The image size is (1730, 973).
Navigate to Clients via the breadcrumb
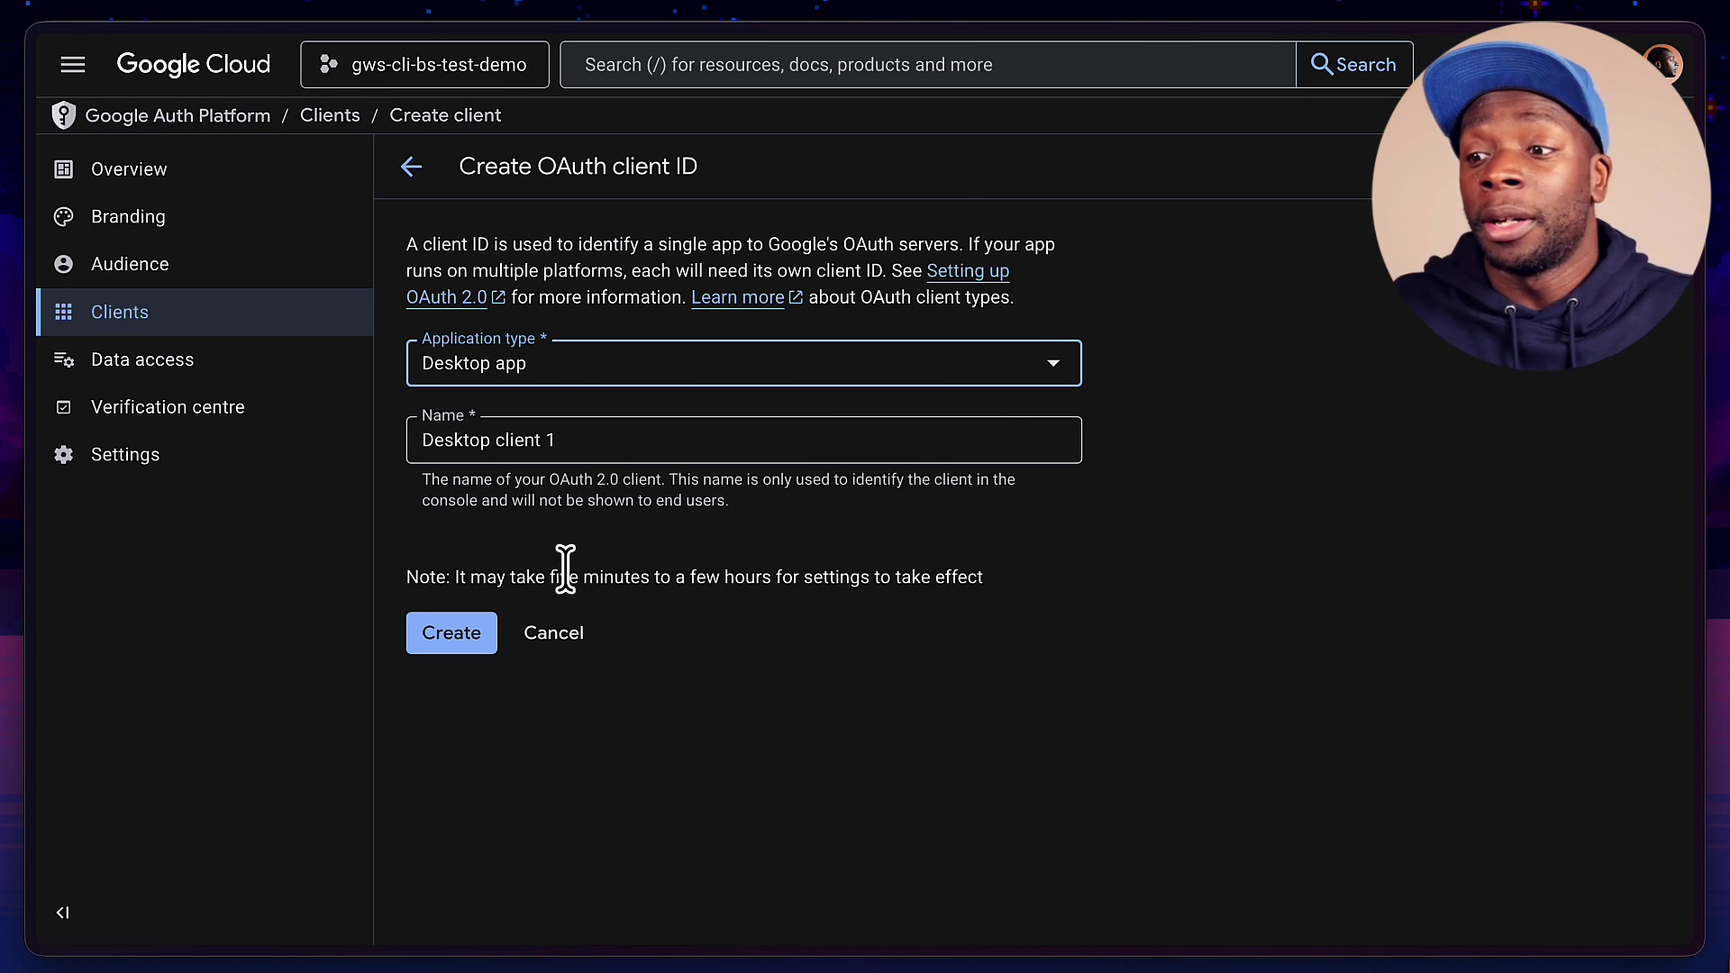coord(330,115)
